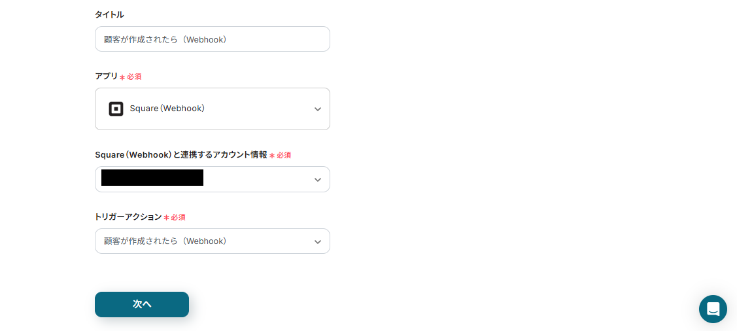Open the chat support widget

713,309
